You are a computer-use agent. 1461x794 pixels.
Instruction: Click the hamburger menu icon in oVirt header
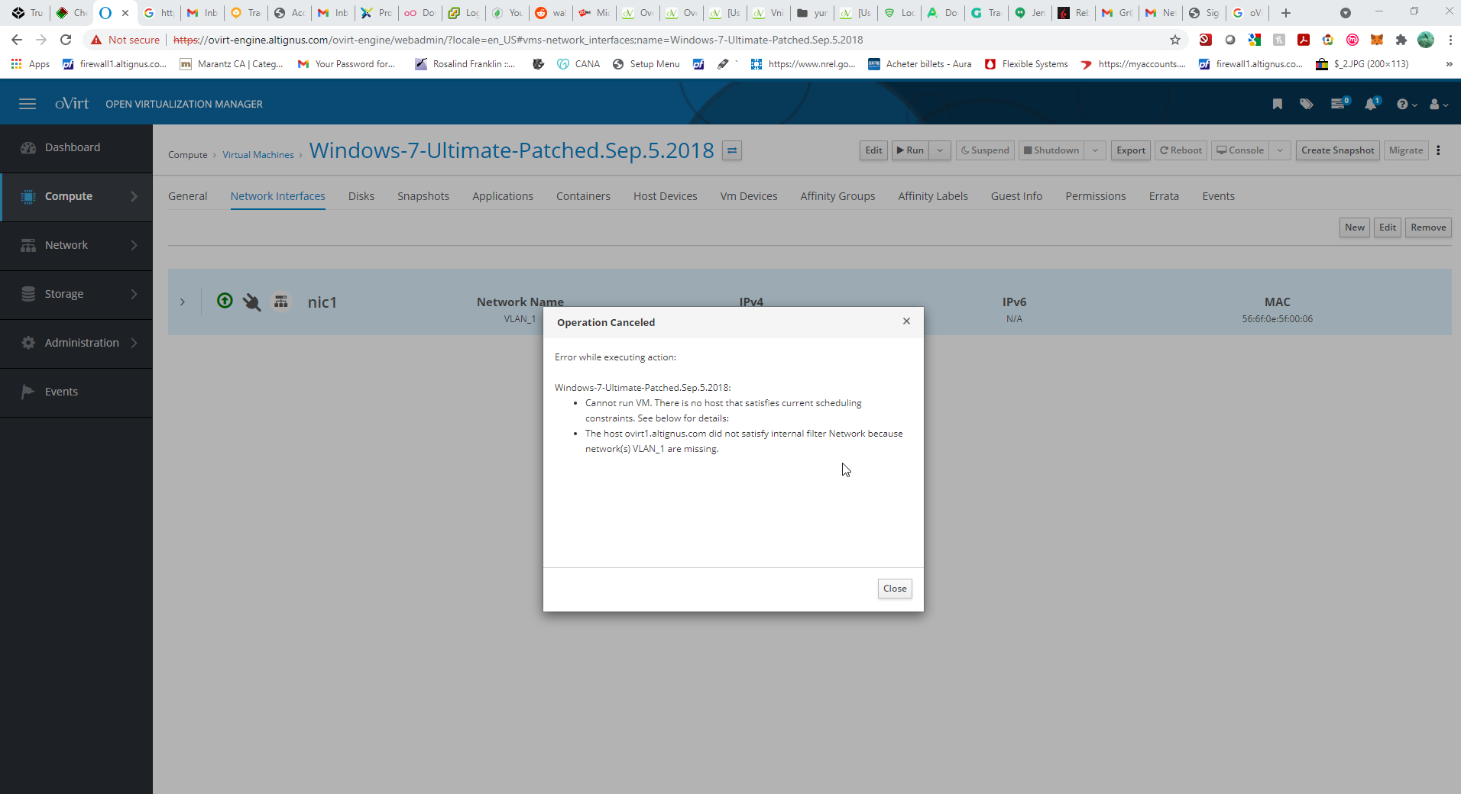28,104
